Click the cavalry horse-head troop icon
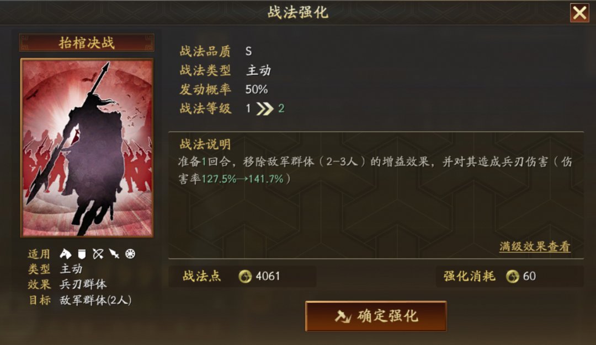 (65, 254)
